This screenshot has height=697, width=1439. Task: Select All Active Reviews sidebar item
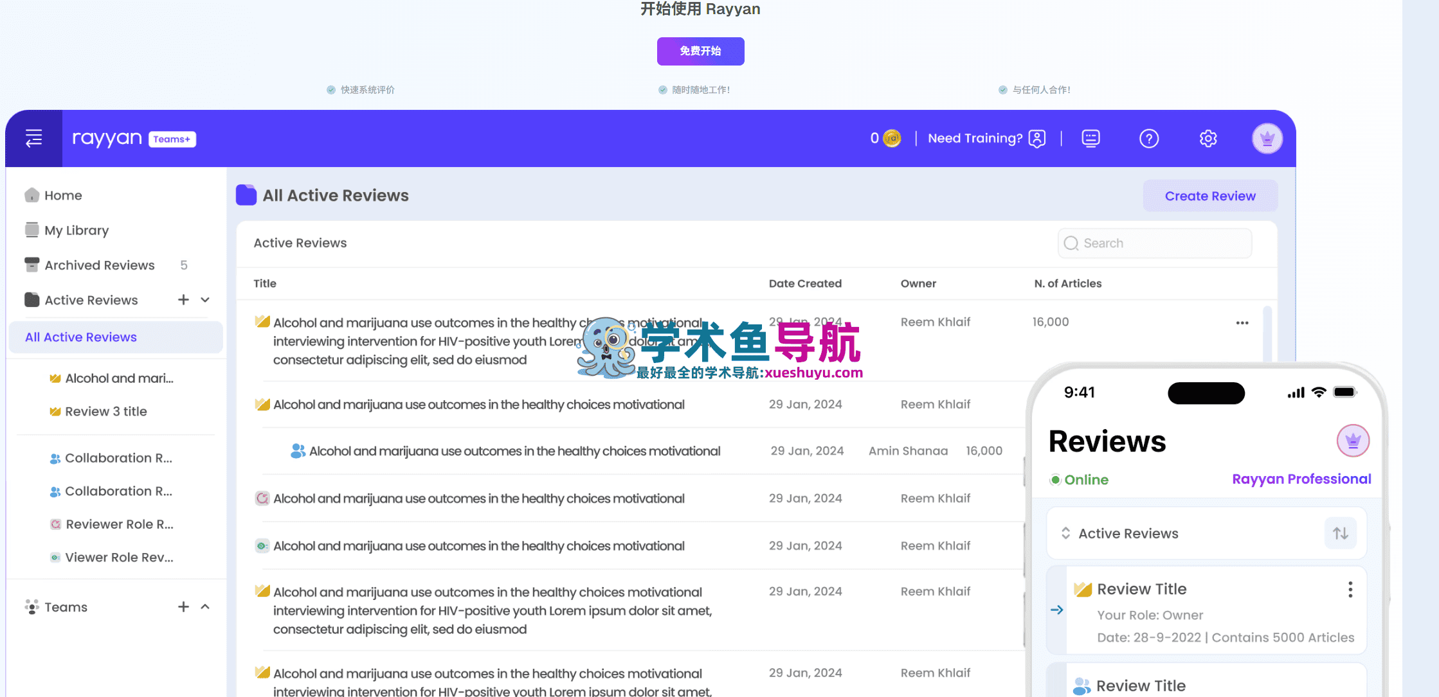click(116, 337)
